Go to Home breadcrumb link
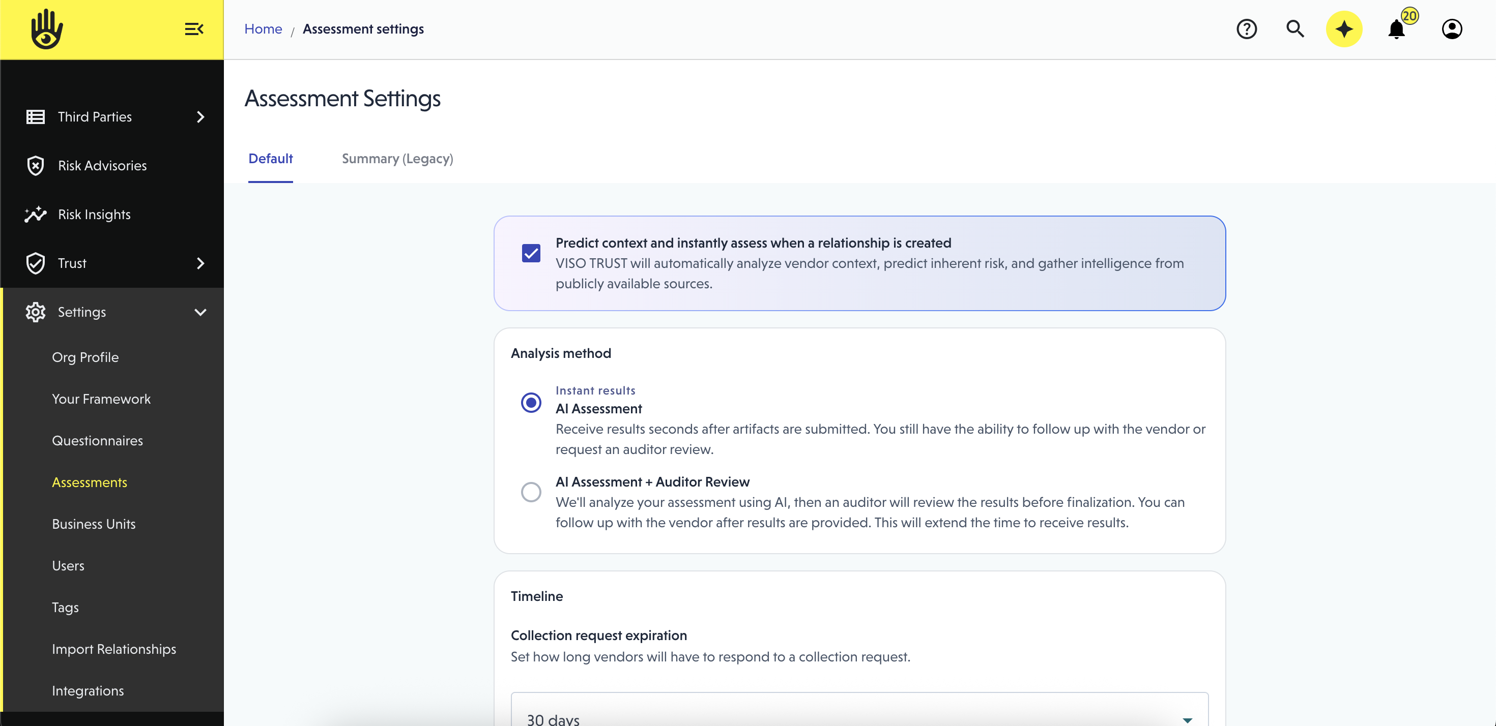Image resolution: width=1496 pixels, height=726 pixels. (x=263, y=29)
